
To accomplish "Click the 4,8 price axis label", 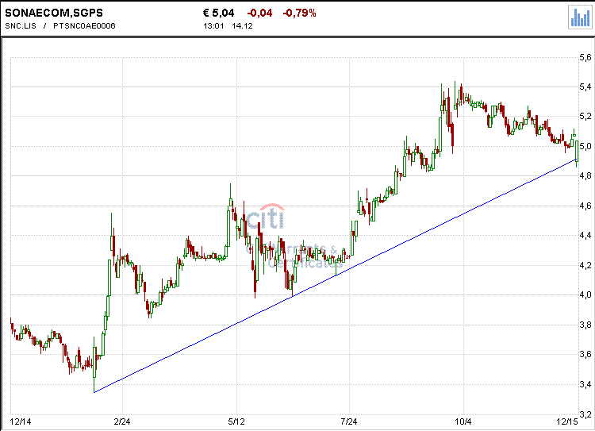I will [585, 176].
